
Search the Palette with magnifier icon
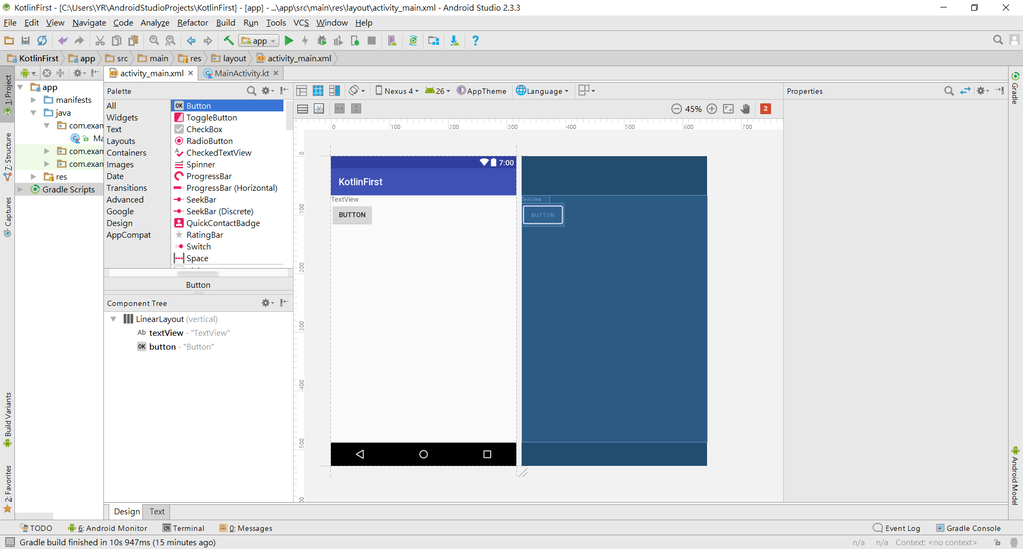251,91
